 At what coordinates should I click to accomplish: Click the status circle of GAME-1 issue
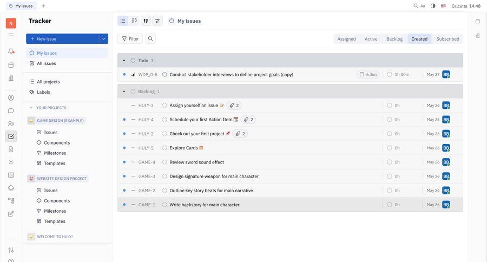point(164,205)
